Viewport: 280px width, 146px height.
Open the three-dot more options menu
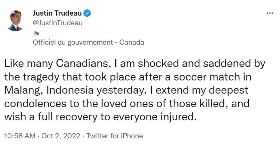point(270,13)
